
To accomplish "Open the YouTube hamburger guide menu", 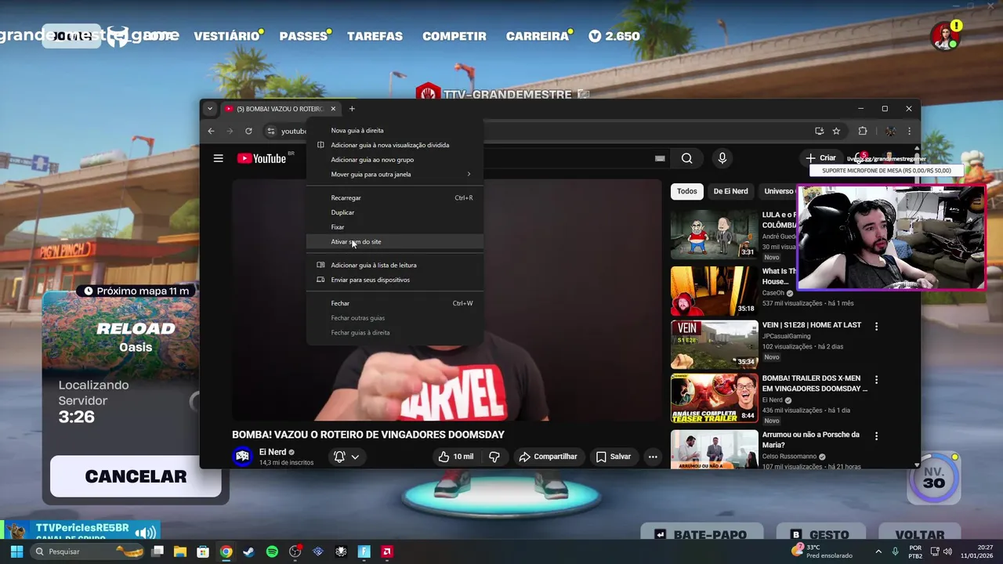I will pos(219,158).
